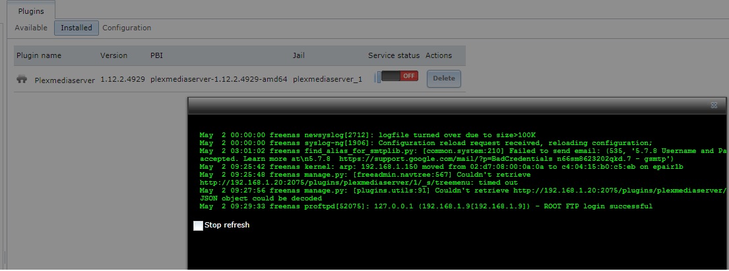The height and width of the screenshot is (271, 729).
Task: Click the newsyslog logfile turned over line
Action: pos(367,135)
